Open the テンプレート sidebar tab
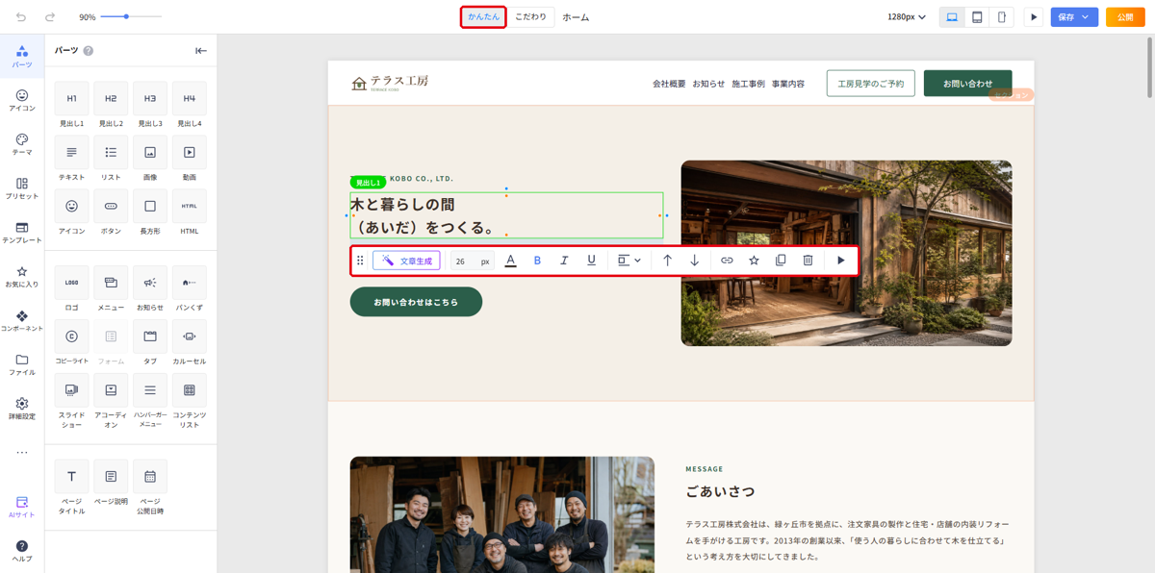Image resolution: width=1155 pixels, height=573 pixels. pos(22,233)
